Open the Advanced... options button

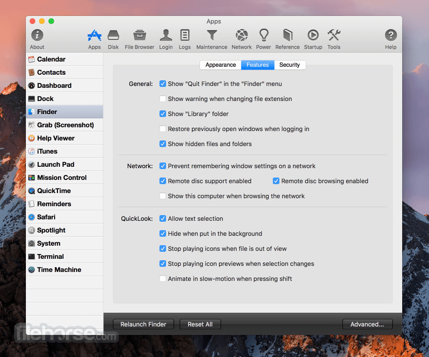(367, 324)
